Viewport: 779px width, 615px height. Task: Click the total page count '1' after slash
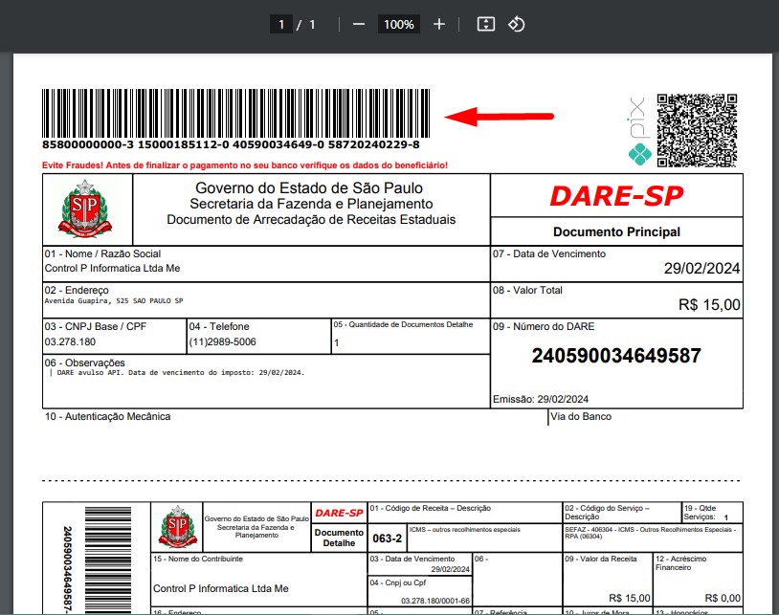pyautogui.click(x=312, y=24)
